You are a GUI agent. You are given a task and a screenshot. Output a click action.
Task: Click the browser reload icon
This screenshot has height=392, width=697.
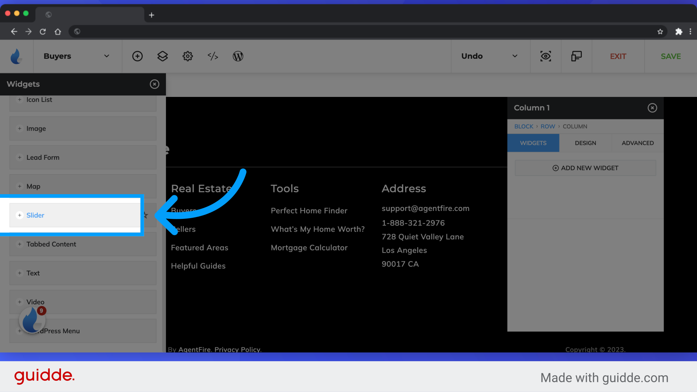(x=43, y=32)
